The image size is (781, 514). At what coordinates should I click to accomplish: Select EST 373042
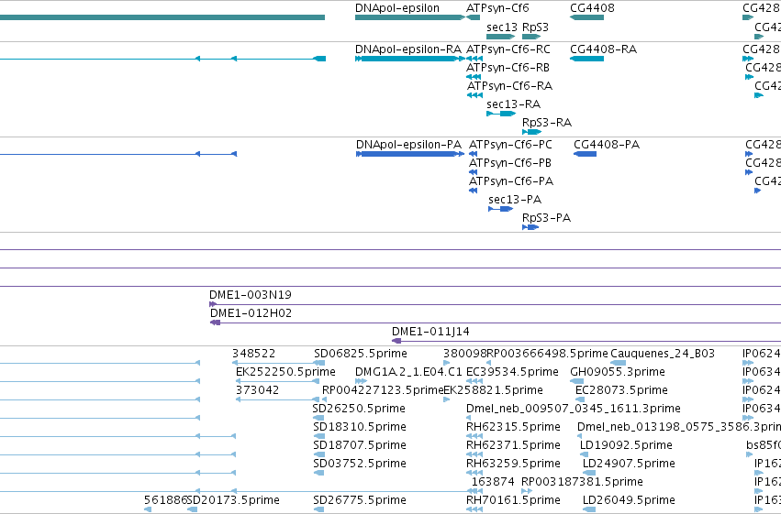(x=257, y=390)
